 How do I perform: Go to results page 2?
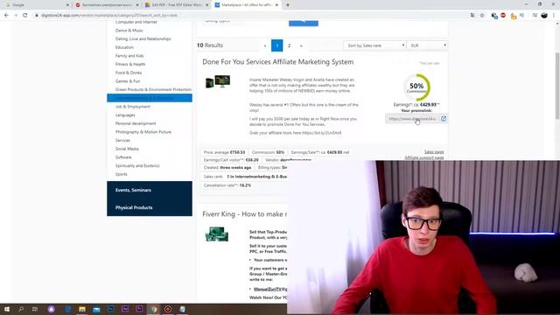289,45
